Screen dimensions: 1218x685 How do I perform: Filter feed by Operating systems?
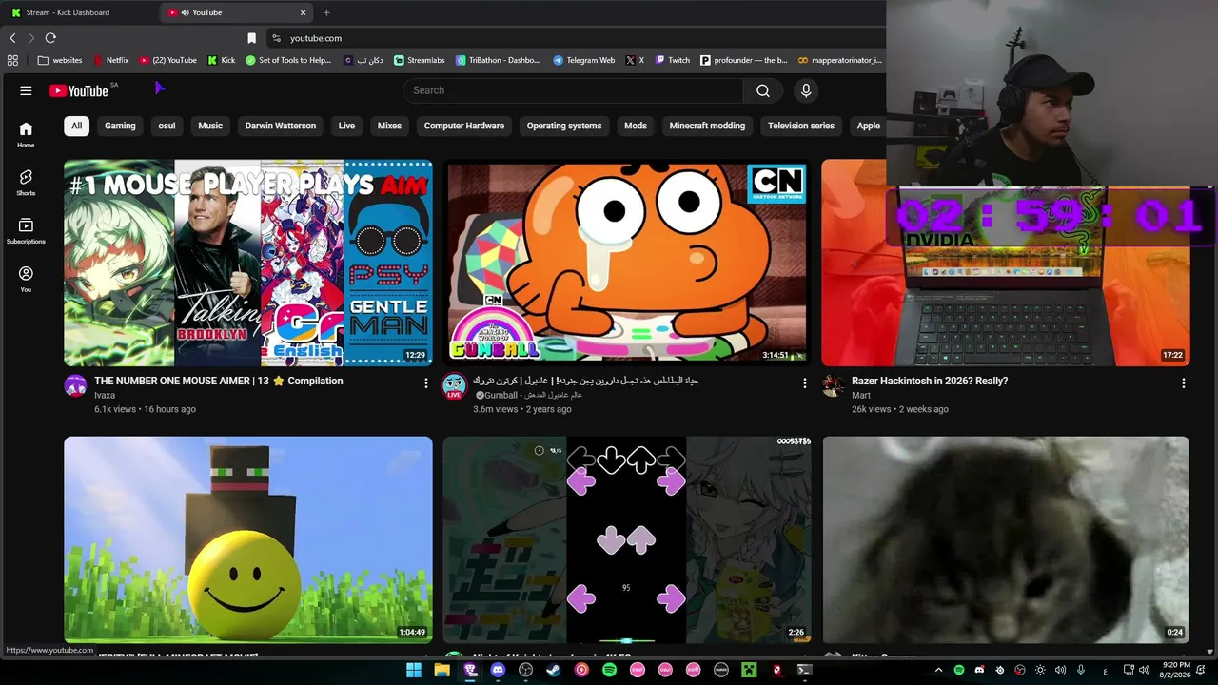click(x=564, y=126)
